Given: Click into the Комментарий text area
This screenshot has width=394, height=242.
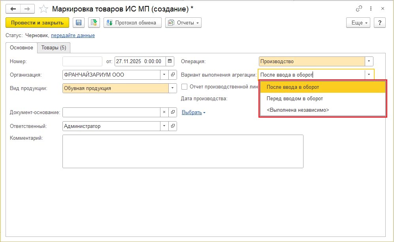Looking at the screenshot, I should pos(183,151).
